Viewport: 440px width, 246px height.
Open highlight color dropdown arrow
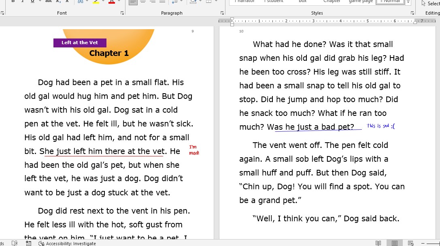tap(103, 1)
